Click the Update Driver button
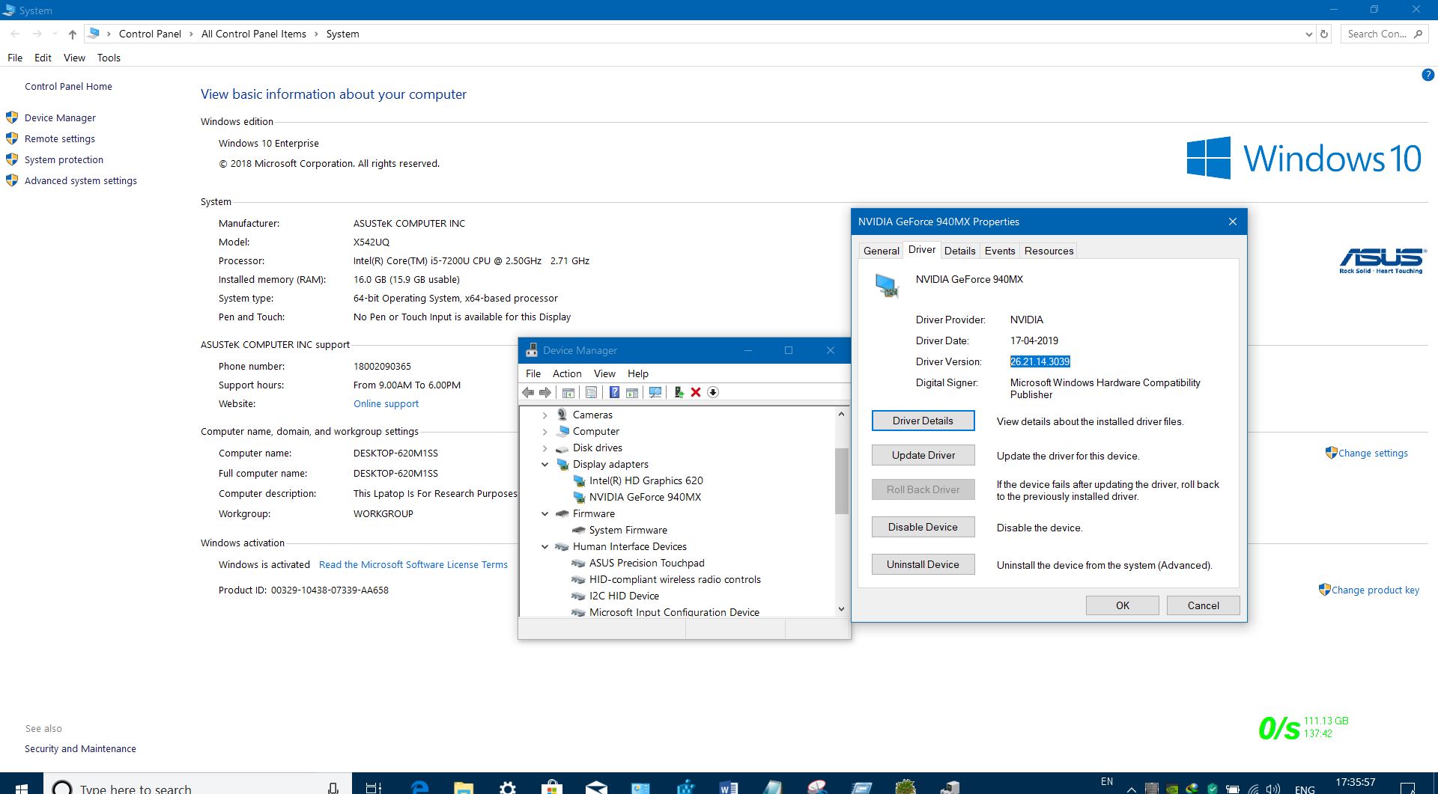This screenshot has height=794, width=1438. pyautogui.click(x=923, y=455)
